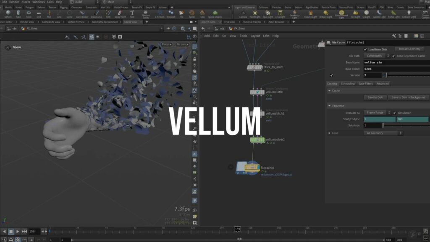Open the Windows menu
430x242 pixels.
tap(38, 2)
